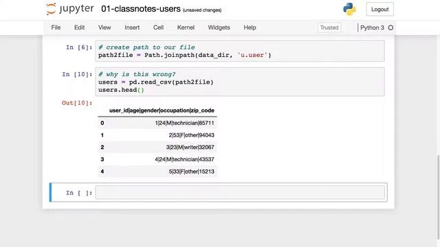Click the Python logo icon

click(349, 9)
